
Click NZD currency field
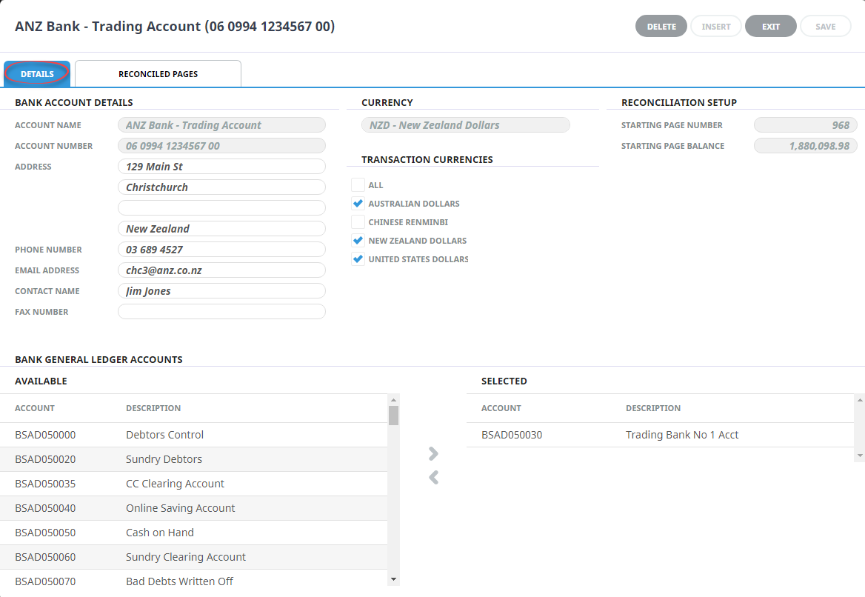coord(466,125)
